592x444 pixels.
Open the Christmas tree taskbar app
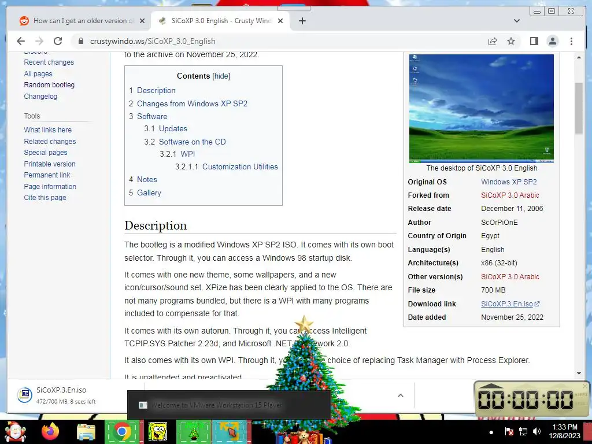click(x=194, y=431)
